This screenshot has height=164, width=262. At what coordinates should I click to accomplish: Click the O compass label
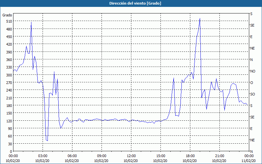pyautogui.click(x=252, y=83)
